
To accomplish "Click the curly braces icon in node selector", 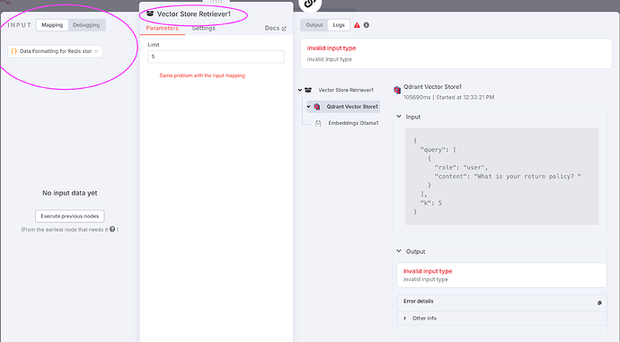I will [x=13, y=51].
